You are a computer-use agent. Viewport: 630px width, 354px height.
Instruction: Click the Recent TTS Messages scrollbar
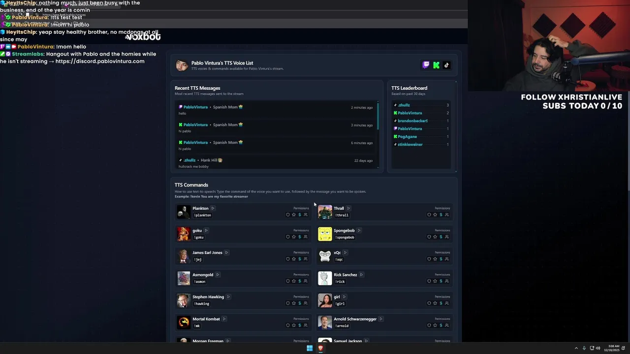coord(378,116)
